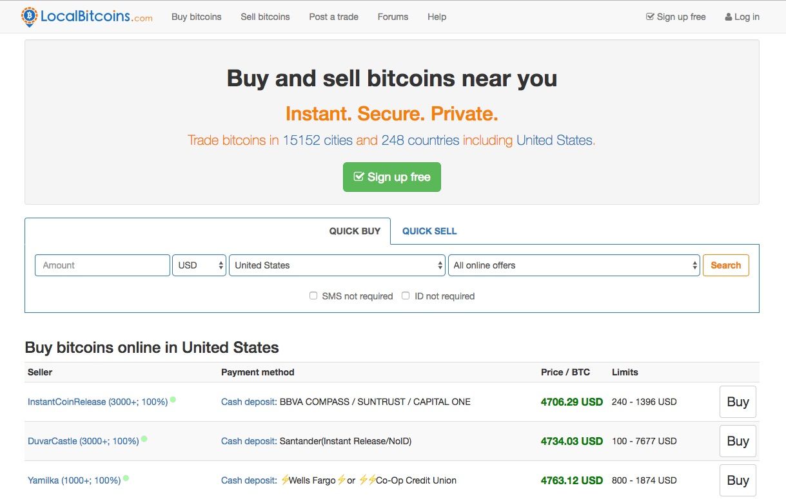This screenshot has width=786, height=499.
Task: Open DuvarCastle seller profile link
Action: (83, 441)
